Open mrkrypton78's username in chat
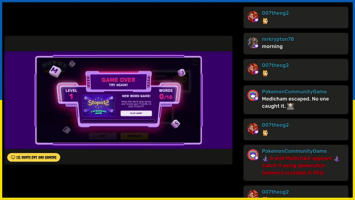Viewport: 355px width, 200px height. [x=278, y=39]
